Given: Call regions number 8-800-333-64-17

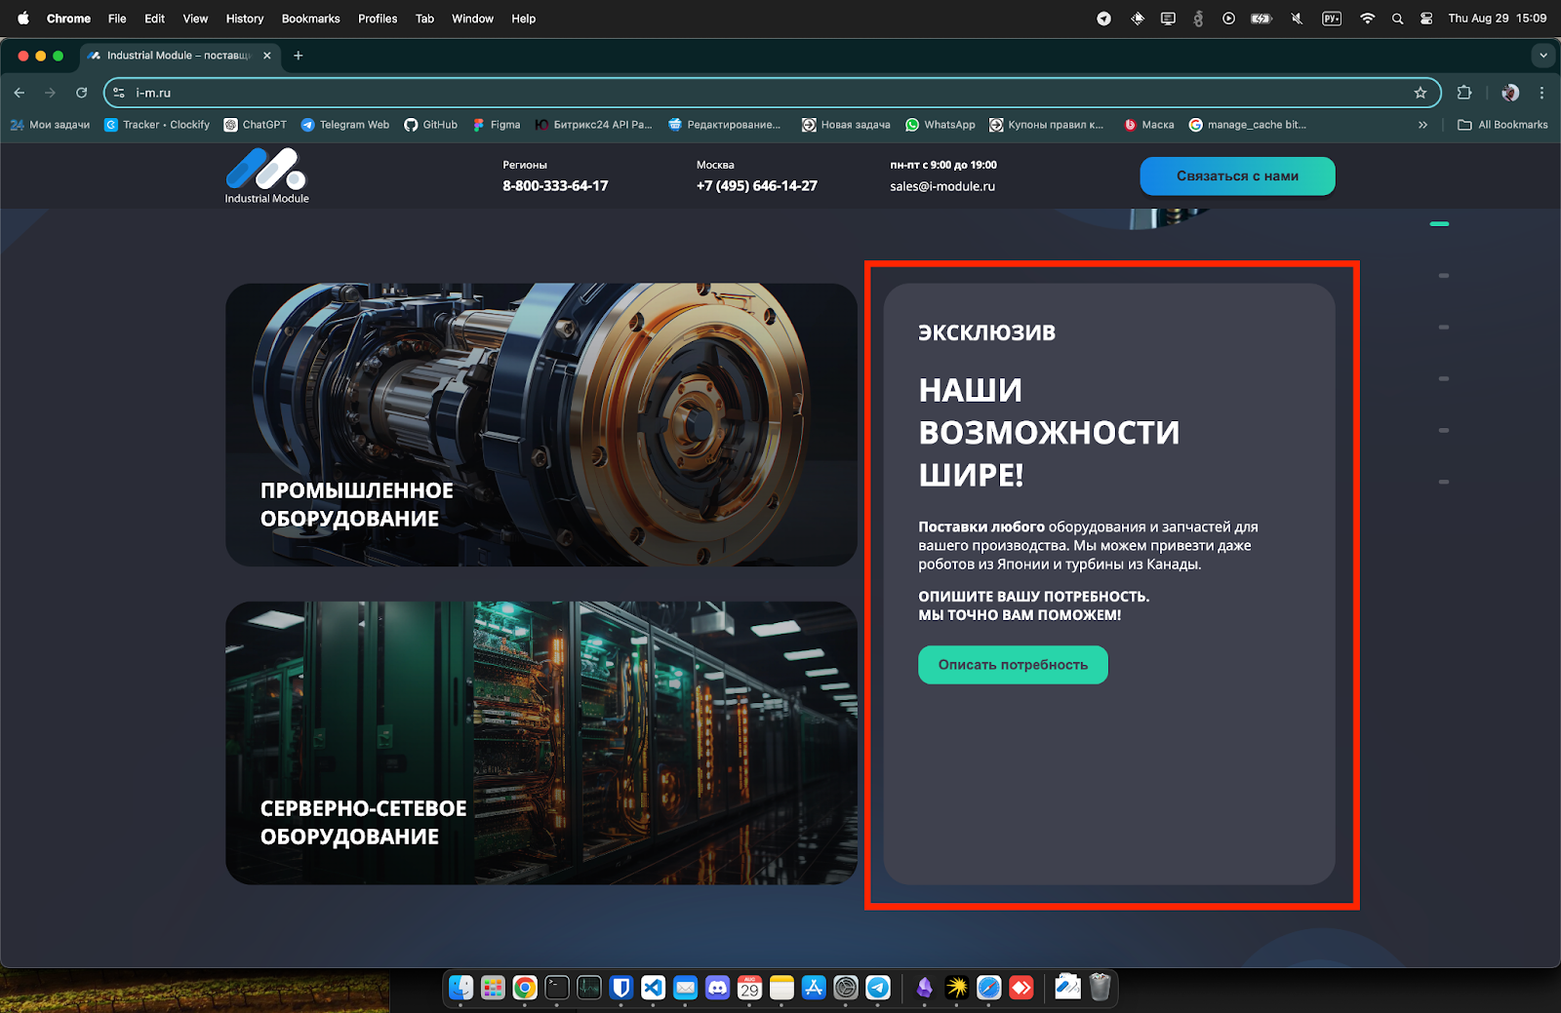Looking at the screenshot, I should pos(555,185).
